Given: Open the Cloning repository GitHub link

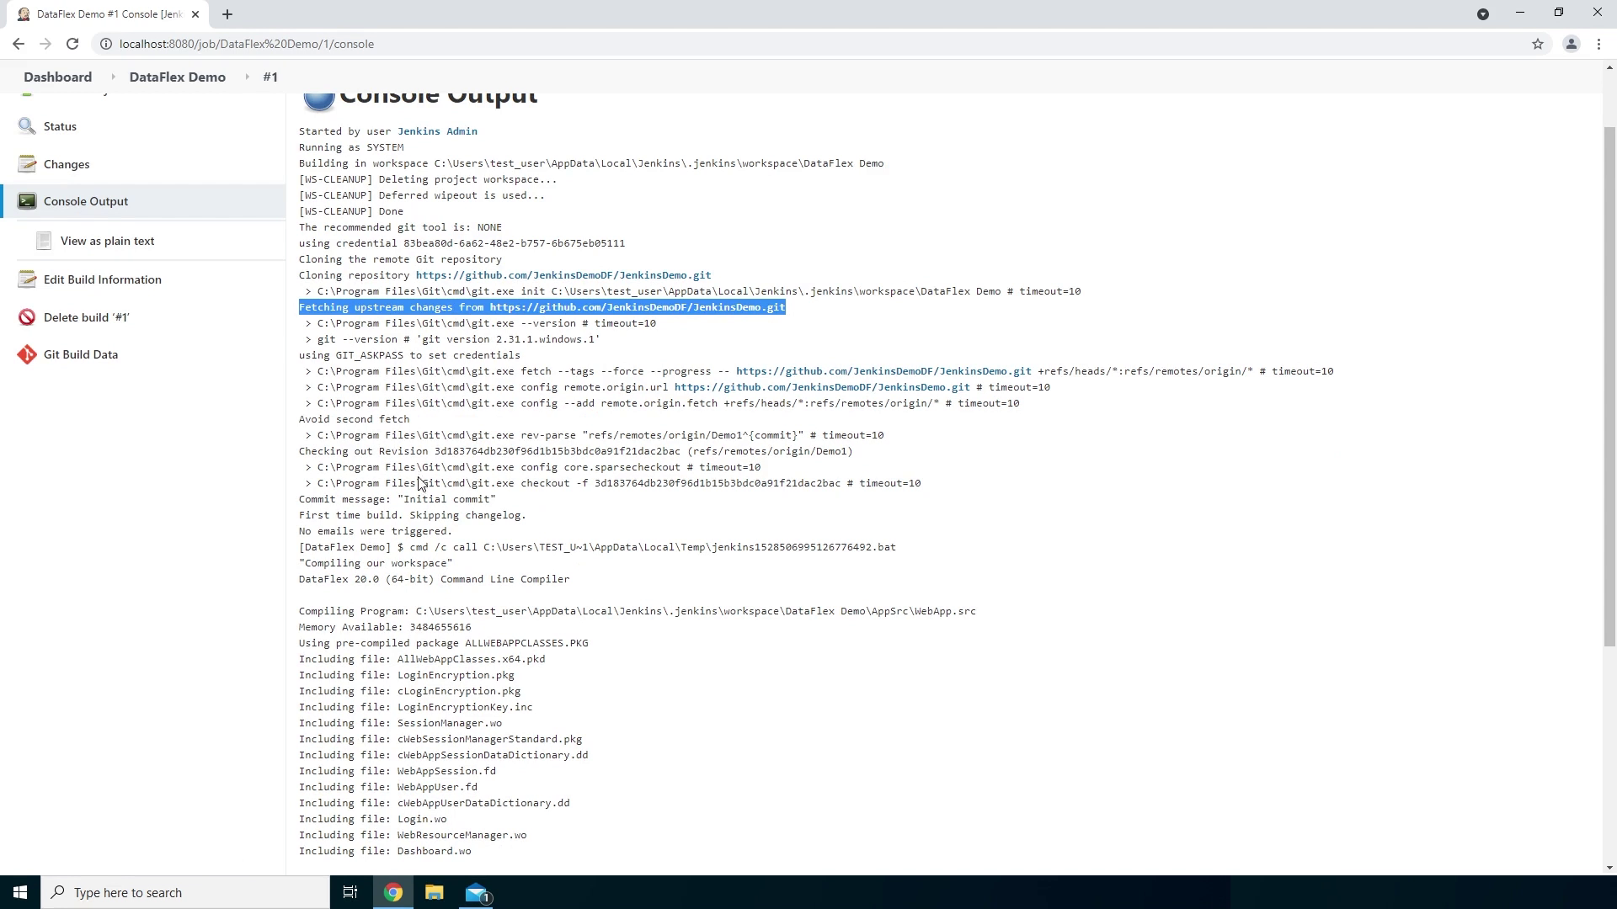Looking at the screenshot, I should [563, 275].
